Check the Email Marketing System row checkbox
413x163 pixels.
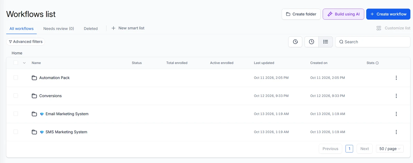click(x=16, y=114)
